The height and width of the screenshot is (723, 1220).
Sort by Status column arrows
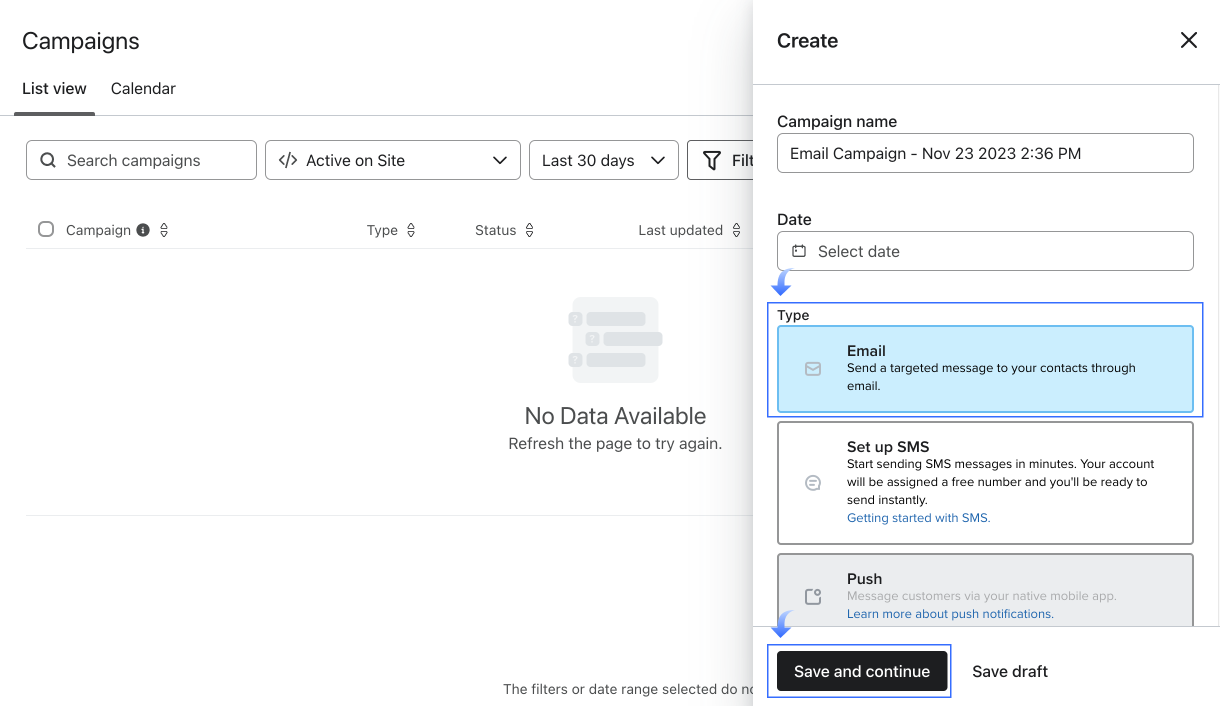click(529, 230)
